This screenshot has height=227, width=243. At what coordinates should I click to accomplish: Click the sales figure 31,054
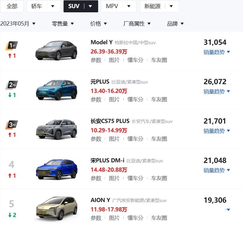click(x=215, y=42)
